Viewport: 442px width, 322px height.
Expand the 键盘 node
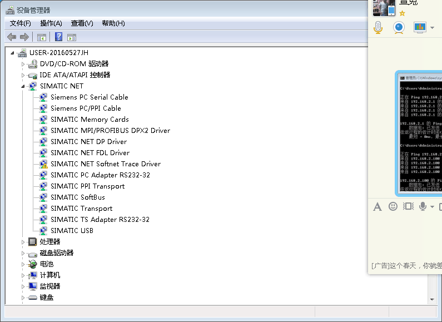23,298
